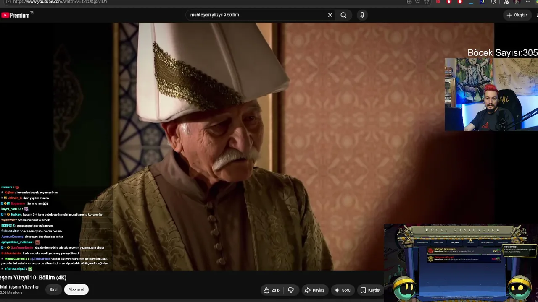Click the browser split-screen grid icon

point(409,2)
